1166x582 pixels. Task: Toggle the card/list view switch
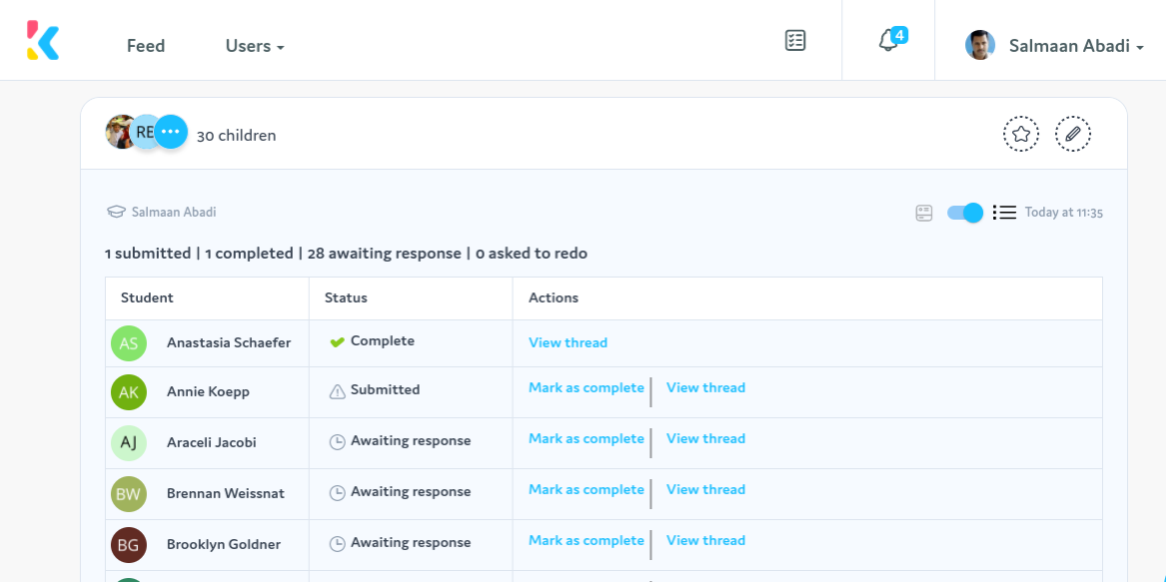[965, 213]
